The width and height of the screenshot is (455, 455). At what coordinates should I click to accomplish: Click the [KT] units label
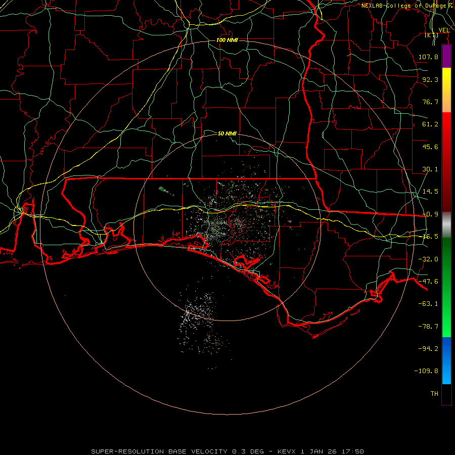(431, 35)
